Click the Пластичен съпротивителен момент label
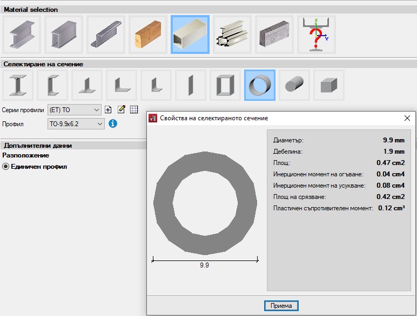The width and height of the screenshot is (417, 316). 323,208
